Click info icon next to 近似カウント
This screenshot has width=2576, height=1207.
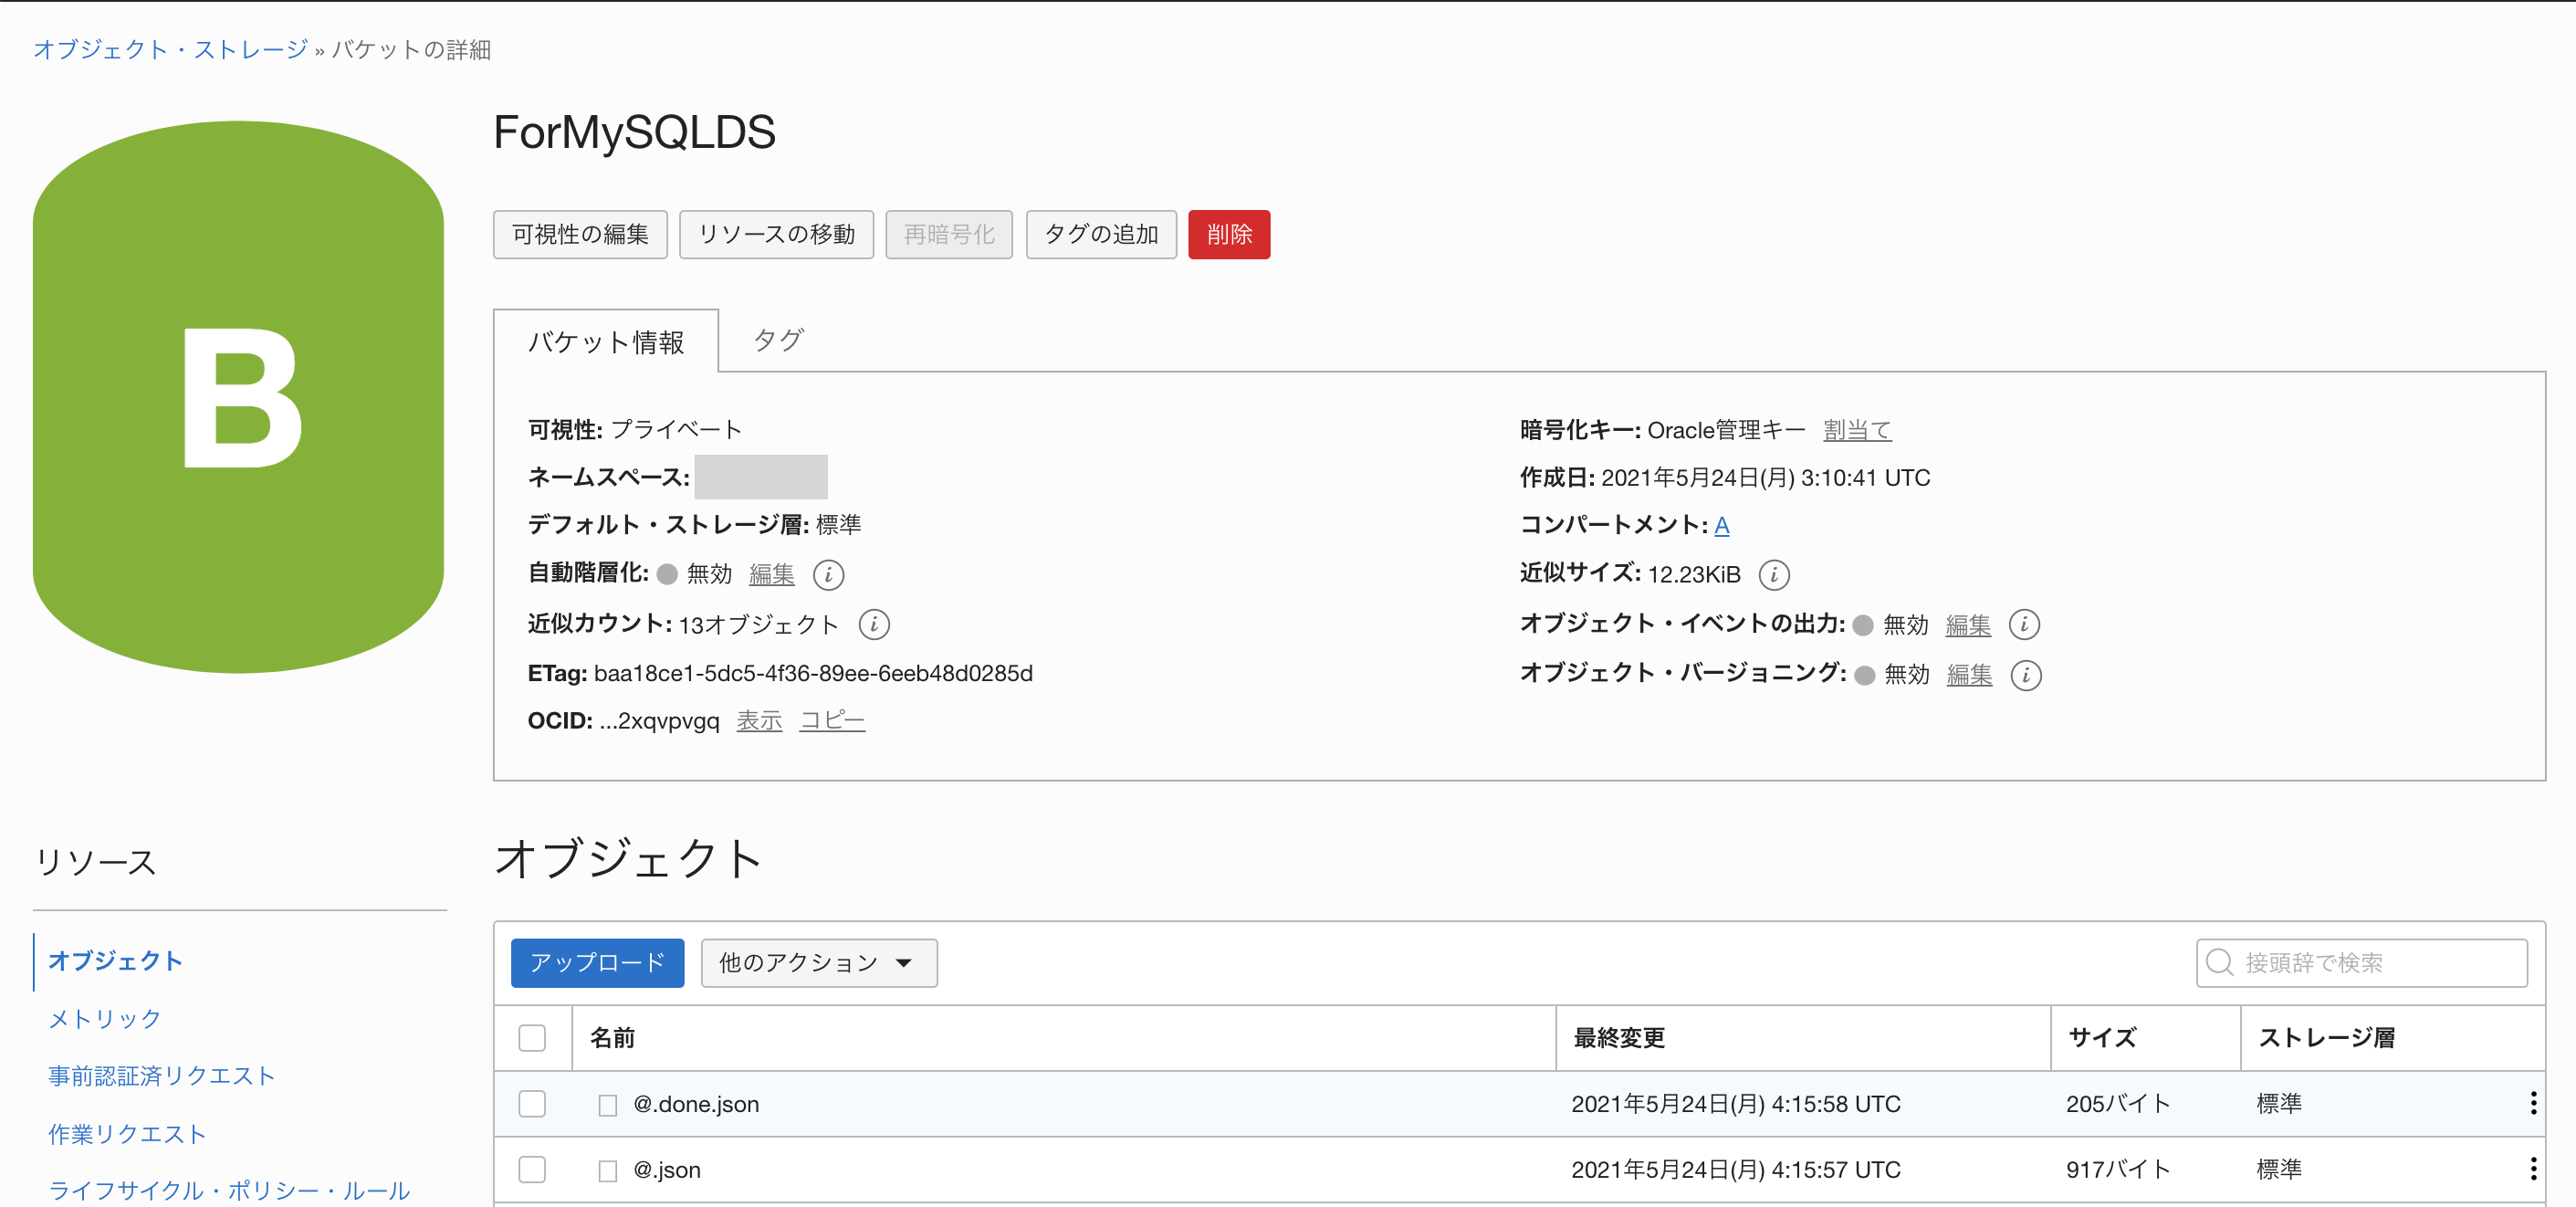[874, 624]
